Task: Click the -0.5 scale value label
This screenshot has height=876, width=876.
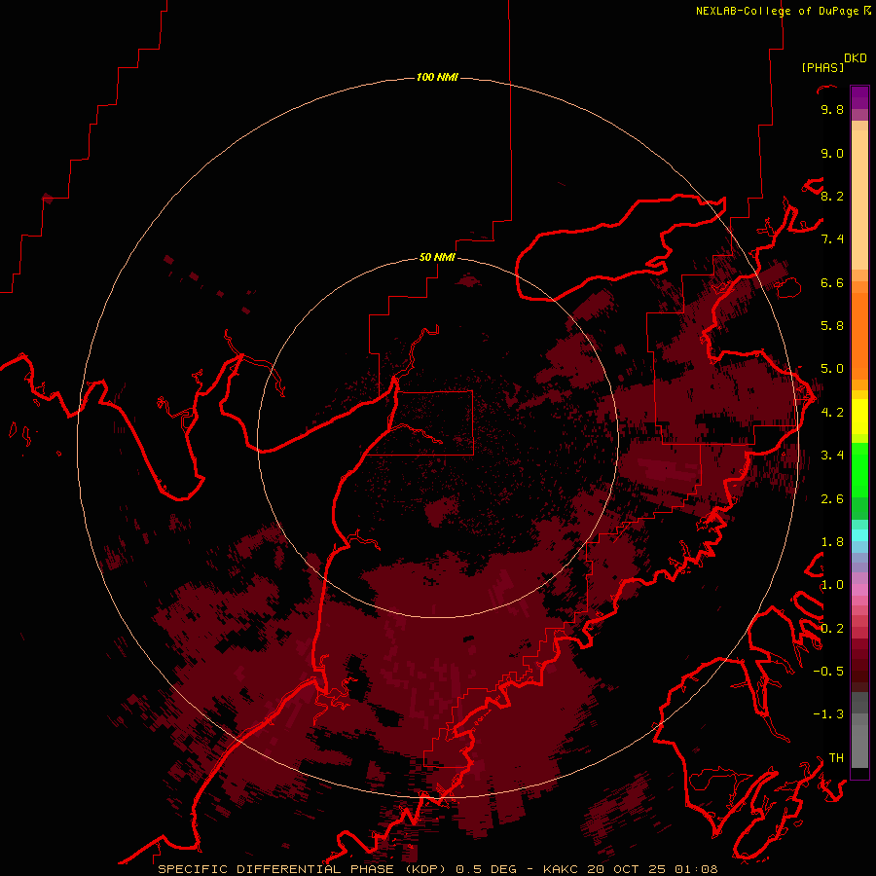Action: tap(828, 672)
